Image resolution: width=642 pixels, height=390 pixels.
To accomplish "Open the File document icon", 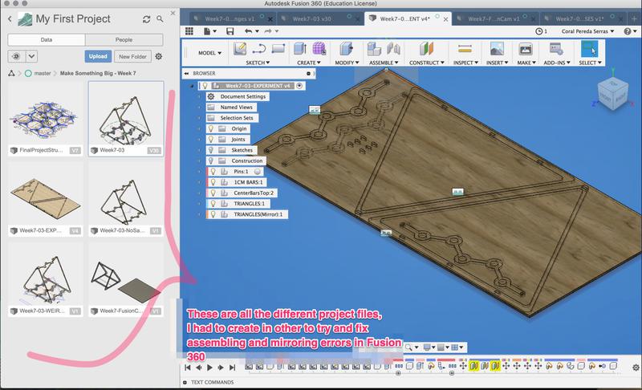I will pyautogui.click(x=207, y=31).
